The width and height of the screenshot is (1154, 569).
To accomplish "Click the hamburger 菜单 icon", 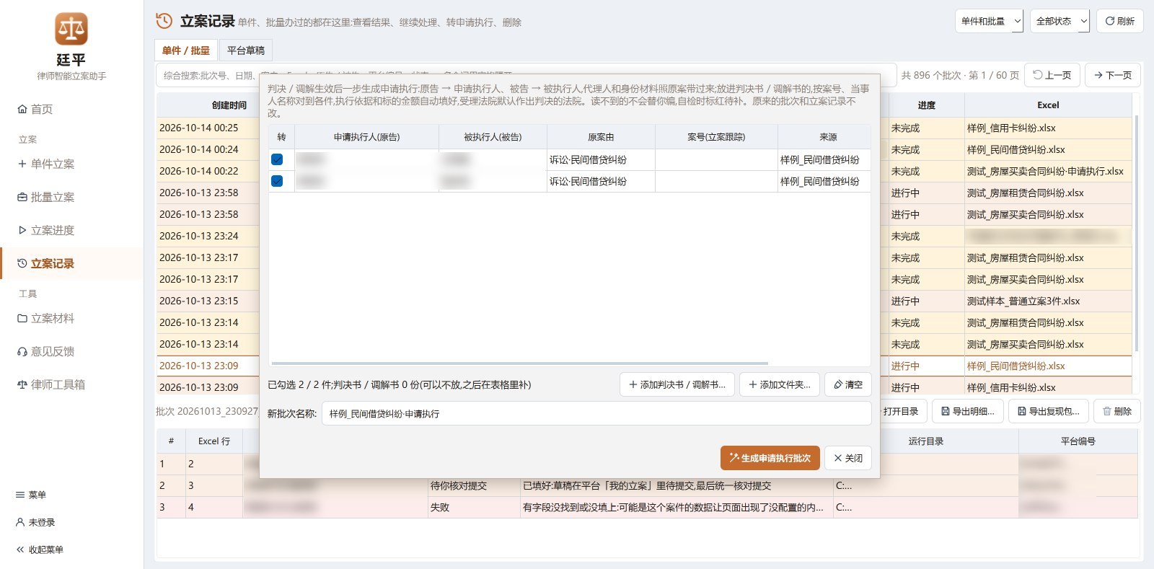I will click(20, 495).
